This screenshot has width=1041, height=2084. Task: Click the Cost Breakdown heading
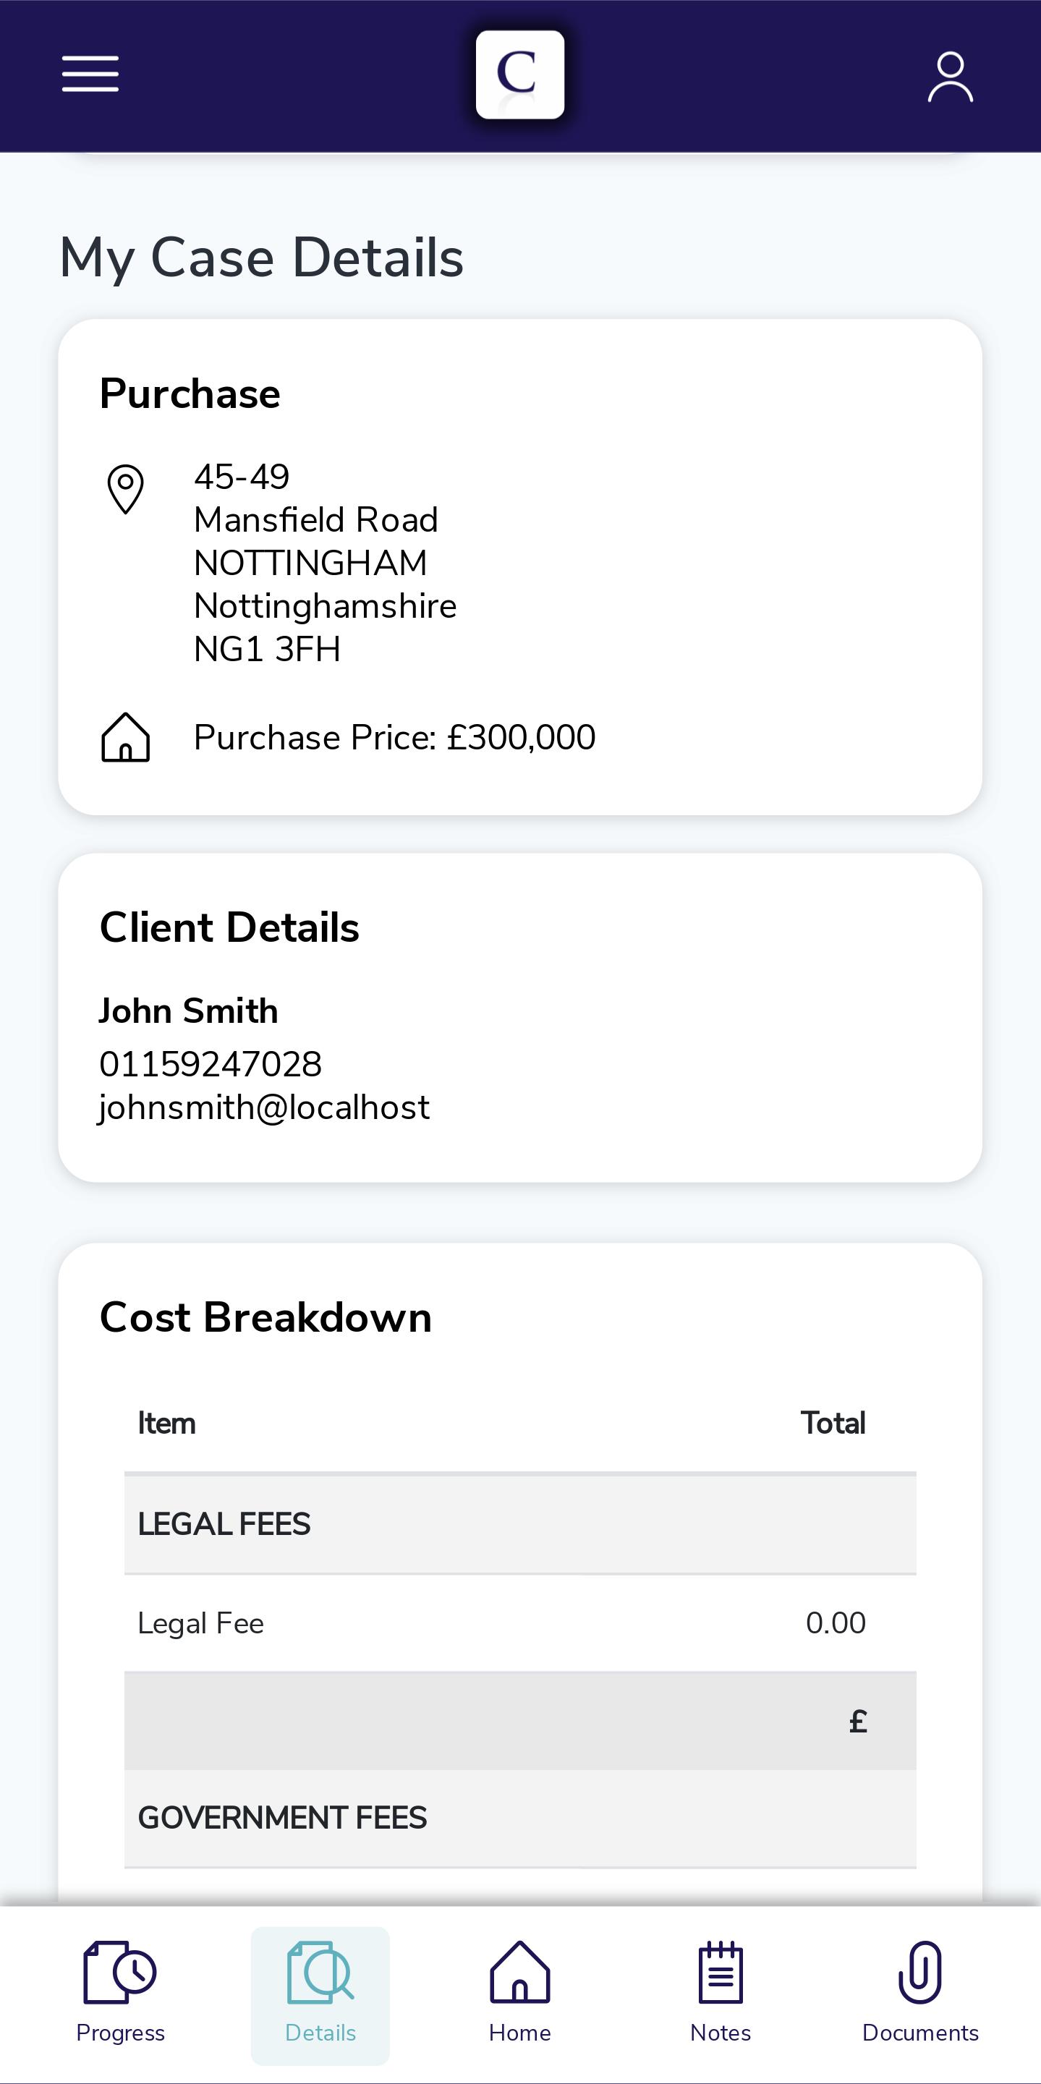click(265, 1317)
